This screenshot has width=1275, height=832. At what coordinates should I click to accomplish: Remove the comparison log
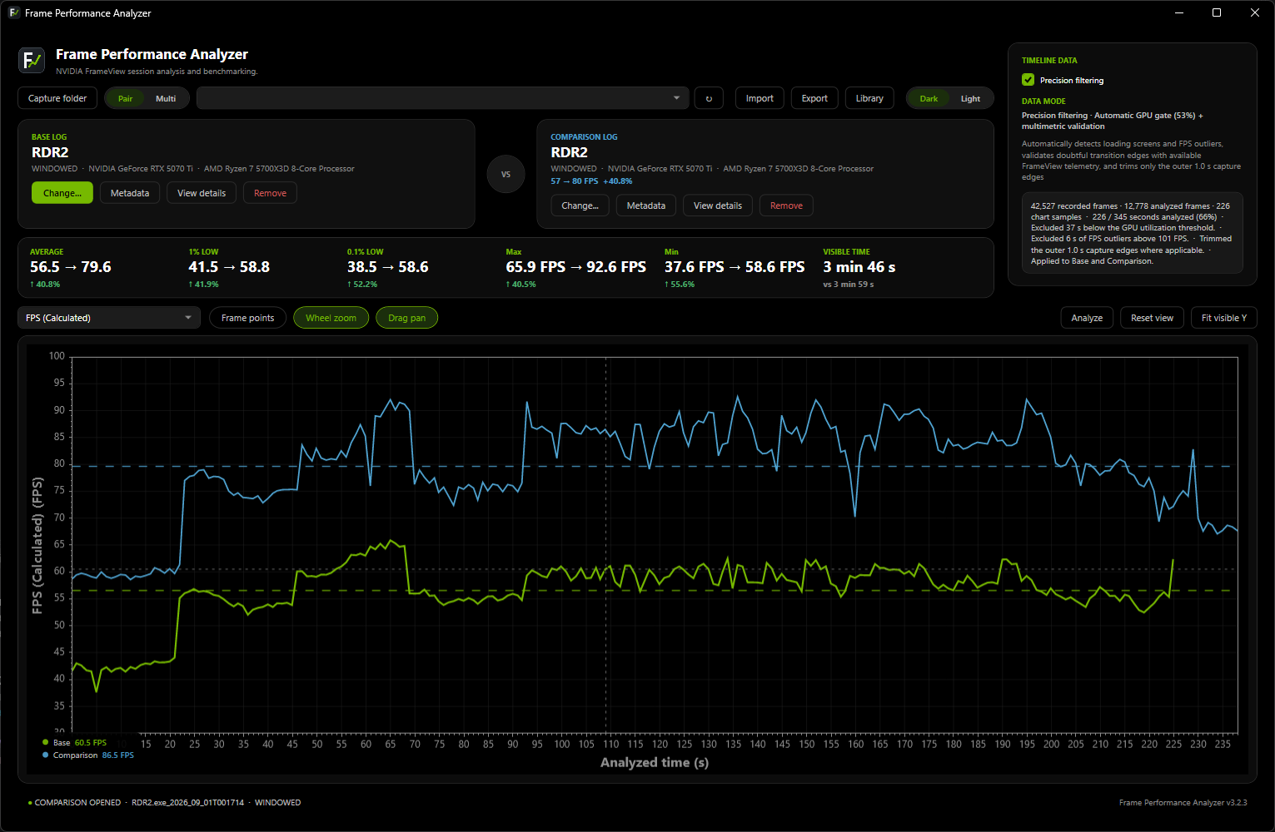786,206
